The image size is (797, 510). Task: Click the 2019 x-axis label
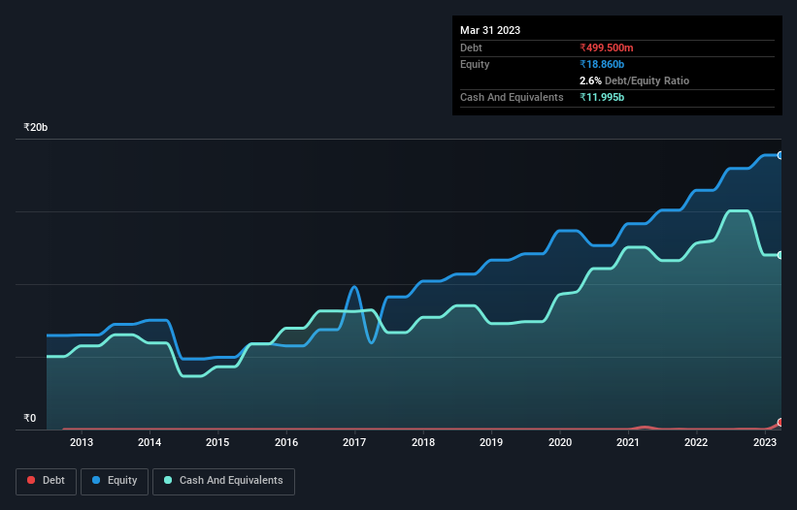point(491,442)
